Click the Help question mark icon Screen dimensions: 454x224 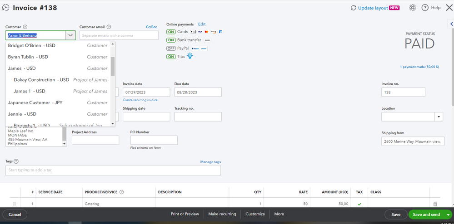coord(425,8)
